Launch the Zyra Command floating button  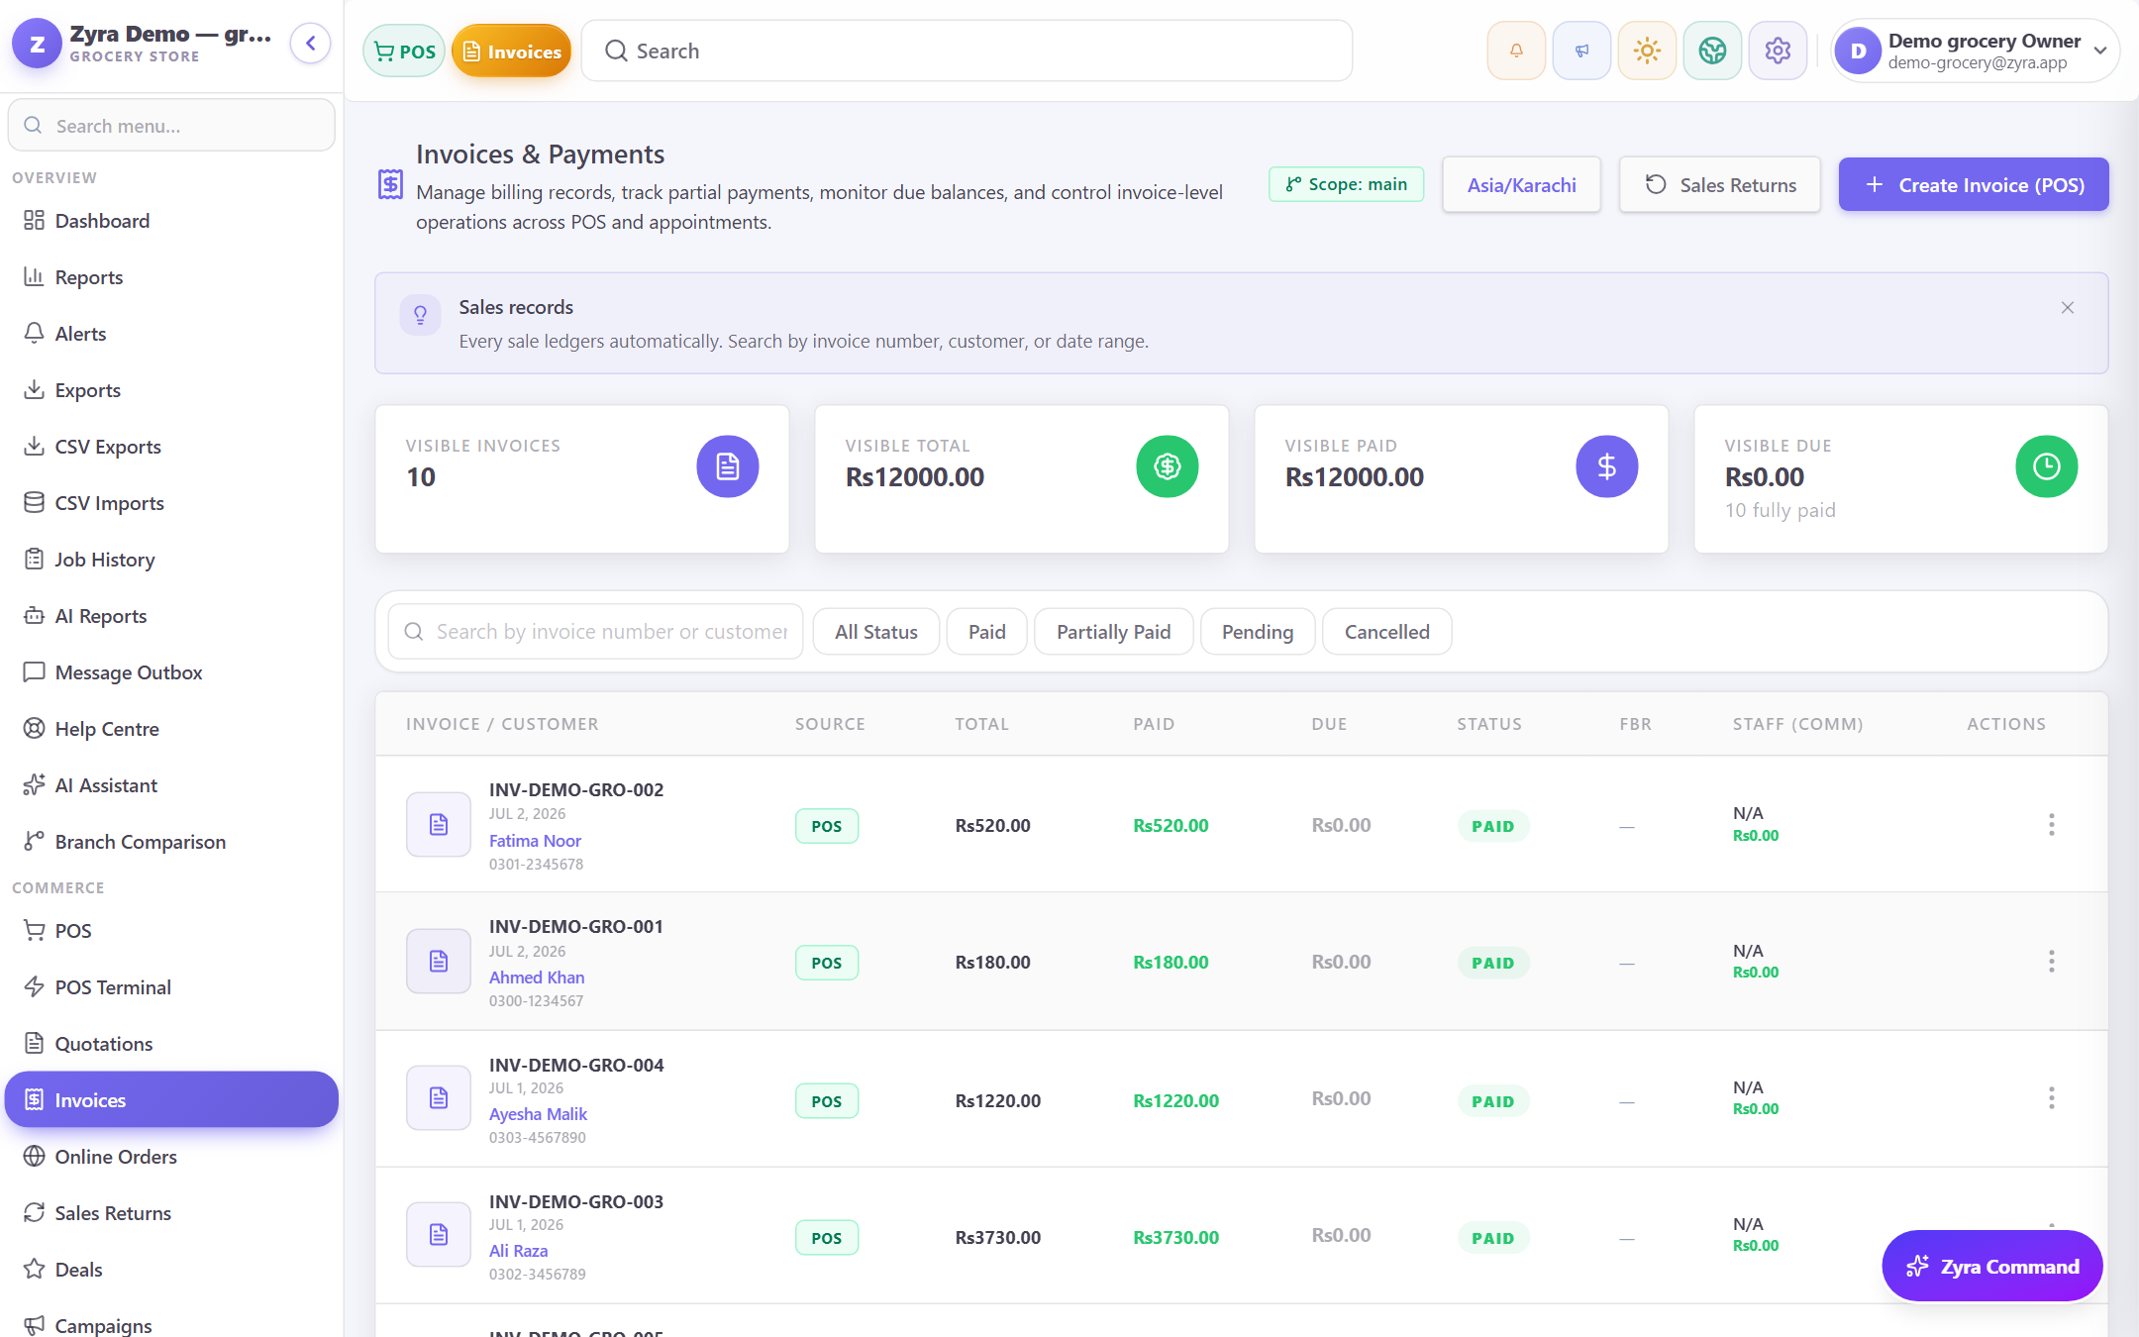coord(1992,1266)
